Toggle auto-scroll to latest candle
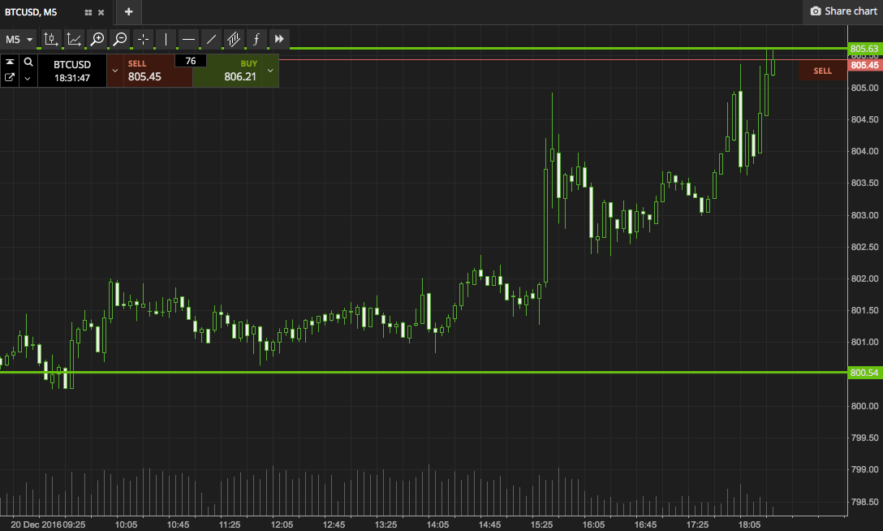This screenshot has height=531, width=883. (279, 39)
